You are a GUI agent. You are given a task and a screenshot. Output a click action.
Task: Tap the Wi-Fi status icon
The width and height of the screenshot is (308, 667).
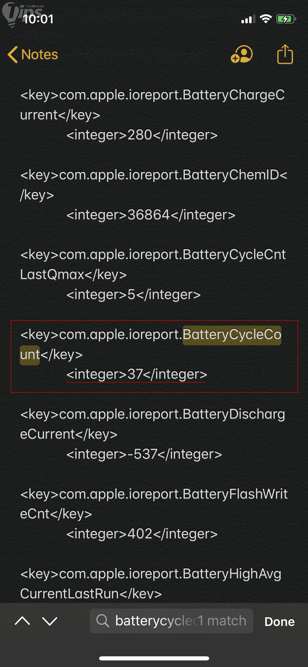(265, 19)
